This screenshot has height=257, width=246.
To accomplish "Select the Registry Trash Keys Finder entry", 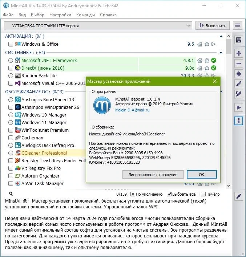I will click(53, 160).
